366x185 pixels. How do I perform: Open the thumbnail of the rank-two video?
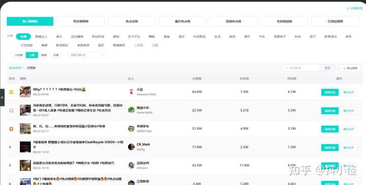pos(25,110)
